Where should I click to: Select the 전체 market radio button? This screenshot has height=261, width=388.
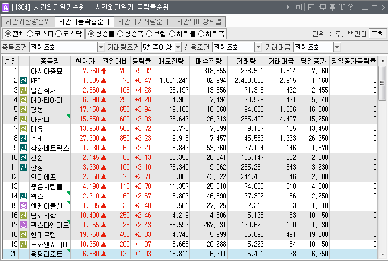coord(8,34)
